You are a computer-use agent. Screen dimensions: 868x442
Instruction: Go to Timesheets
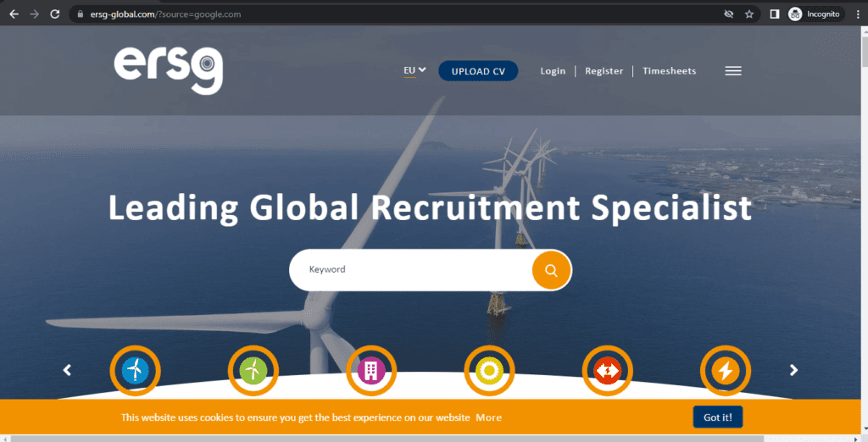[x=670, y=71]
